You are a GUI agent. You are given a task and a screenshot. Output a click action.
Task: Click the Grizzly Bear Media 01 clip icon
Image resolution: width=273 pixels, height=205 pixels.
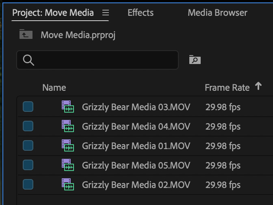(68, 146)
